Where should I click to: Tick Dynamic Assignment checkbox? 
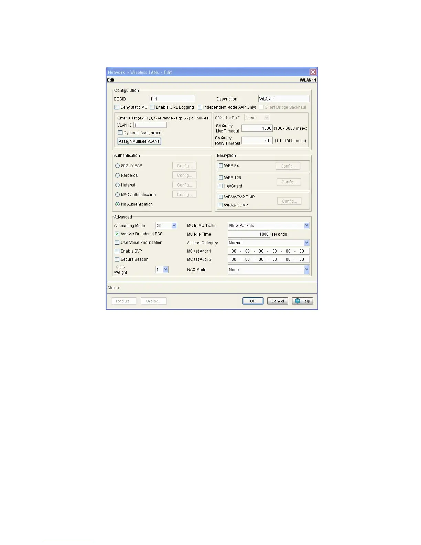point(120,133)
